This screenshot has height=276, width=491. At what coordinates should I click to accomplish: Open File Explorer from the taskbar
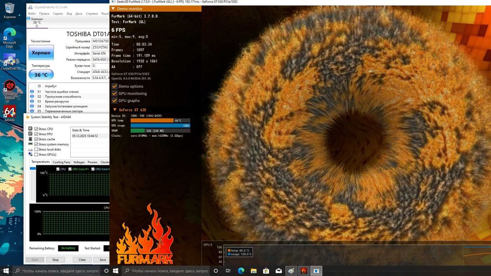pos(253,271)
